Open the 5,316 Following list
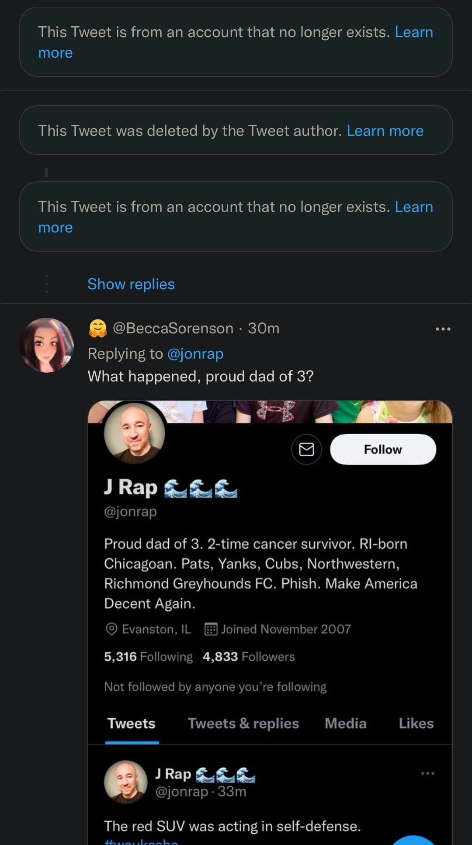Image resolution: width=472 pixels, height=845 pixels. click(x=148, y=657)
